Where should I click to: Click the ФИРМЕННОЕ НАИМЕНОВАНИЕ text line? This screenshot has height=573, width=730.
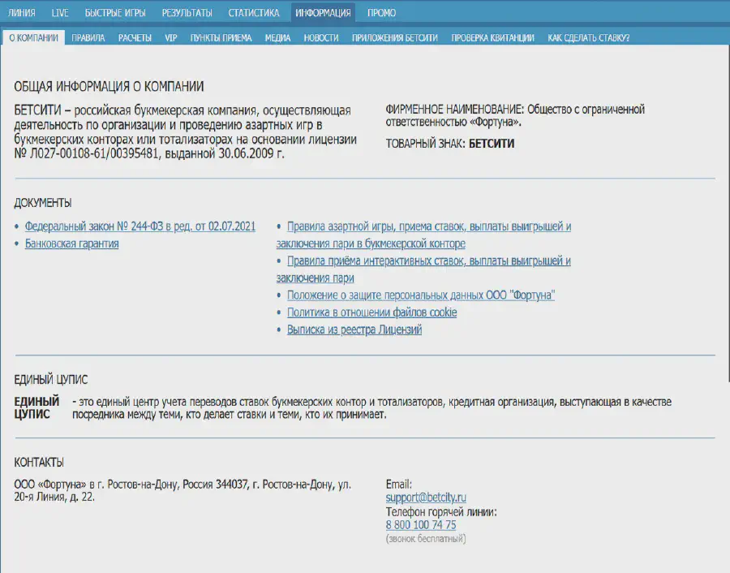pyautogui.click(x=515, y=115)
